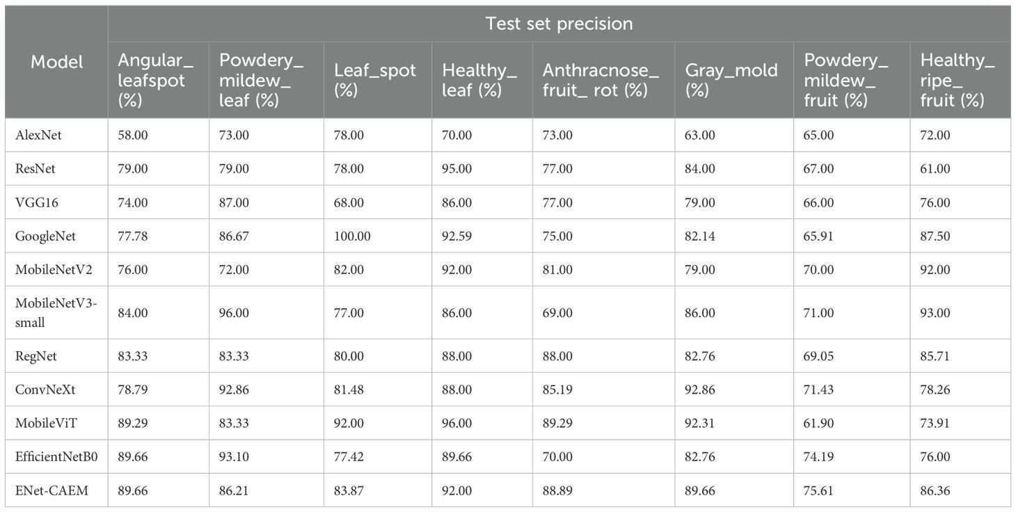1016x512 pixels.
Task: Click the Model column header
Action: coord(56,62)
